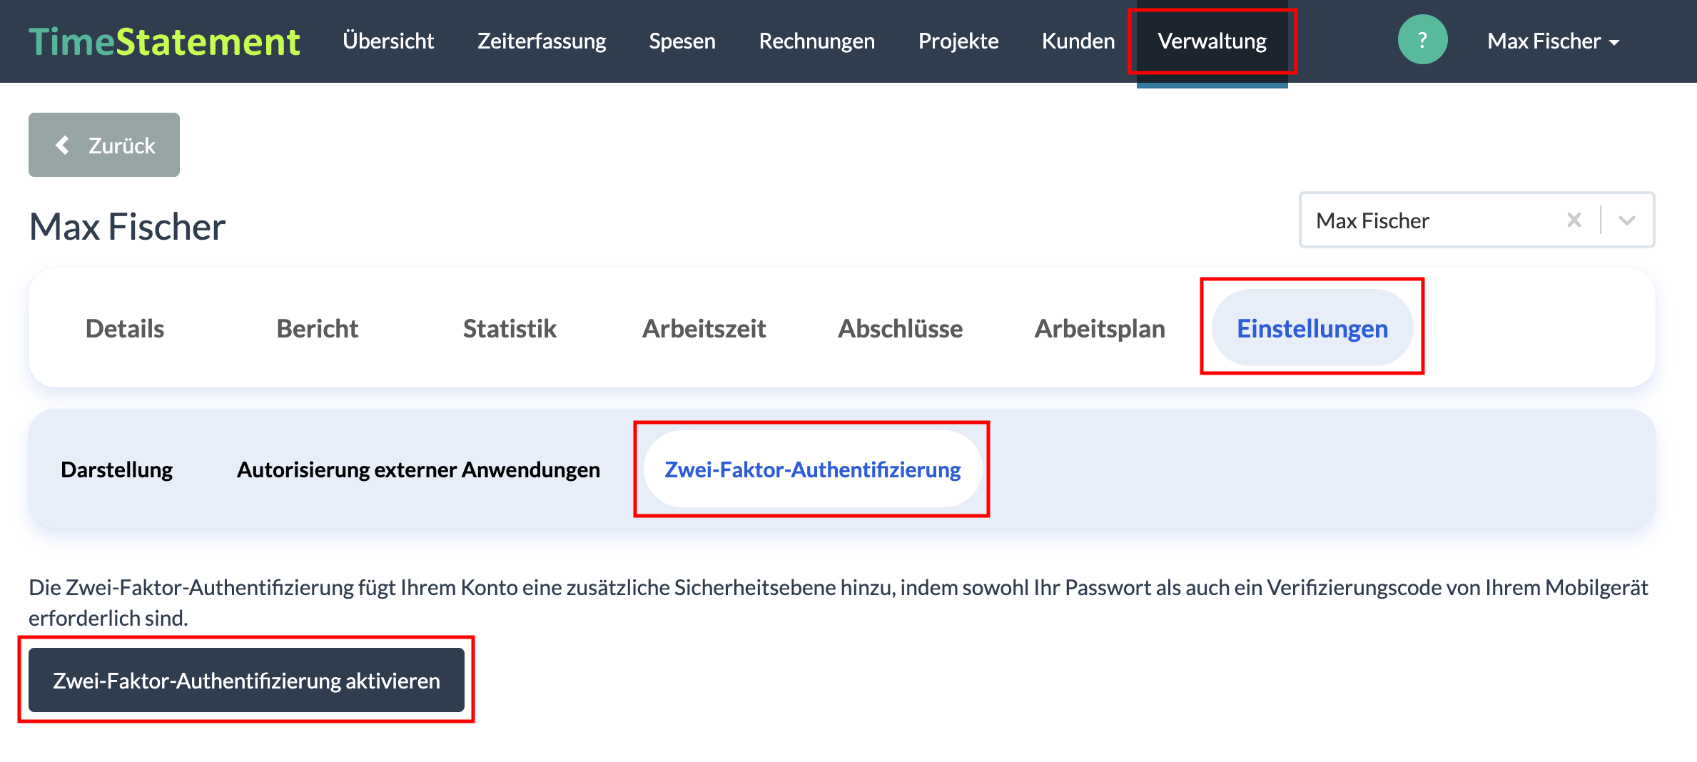Viewport: 1697px width, 762px height.
Task: Open the Bericht tab
Action: pyautogui.click(x=317, y=329)
